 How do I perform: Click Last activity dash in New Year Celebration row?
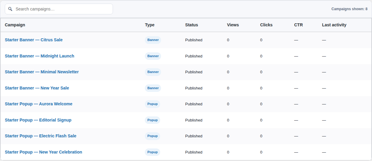(x=324, y=152)
